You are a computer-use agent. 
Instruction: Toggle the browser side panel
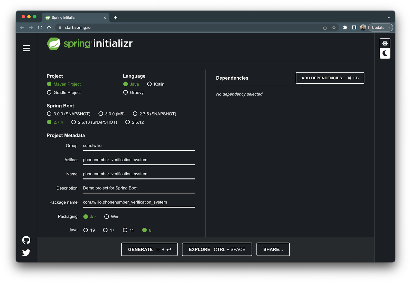tap(354, 27)
